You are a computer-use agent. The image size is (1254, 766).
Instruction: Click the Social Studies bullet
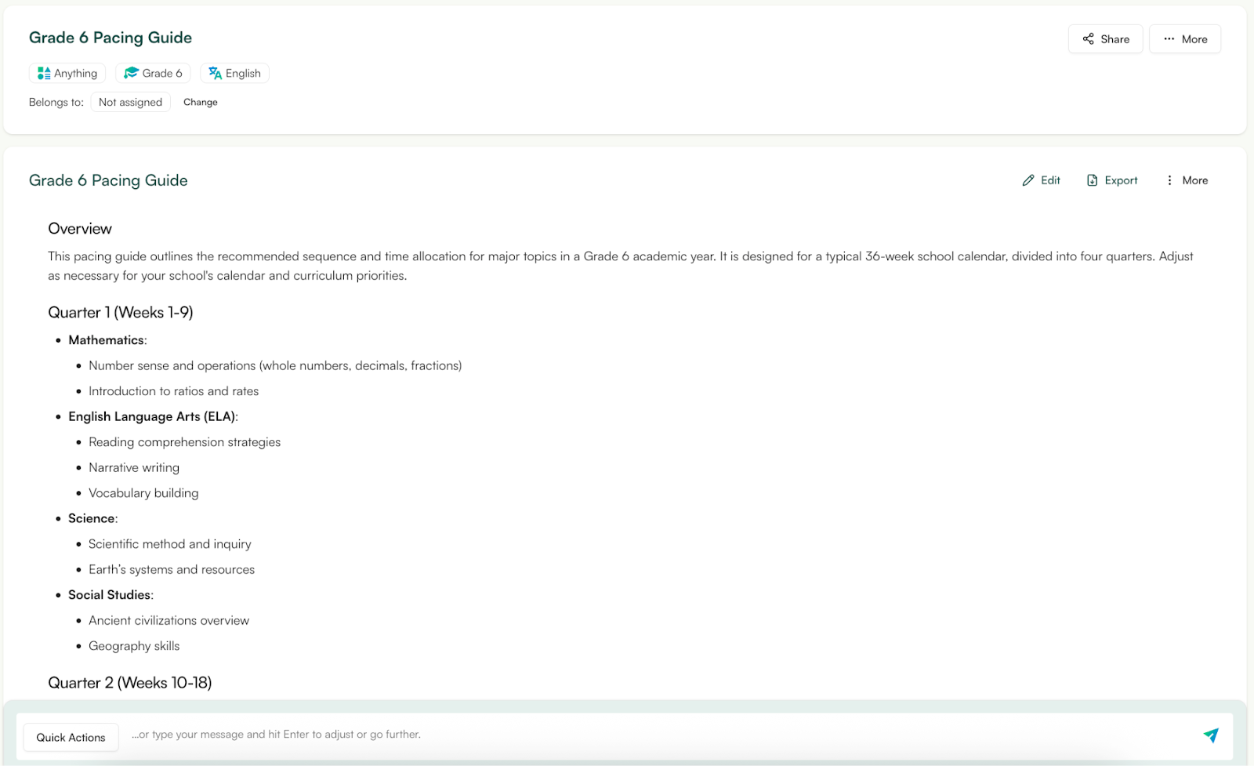coord(111,595)
